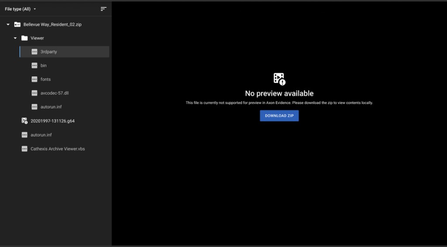Click the file icon beside avcodec-57.dll

tap(34, 93)
